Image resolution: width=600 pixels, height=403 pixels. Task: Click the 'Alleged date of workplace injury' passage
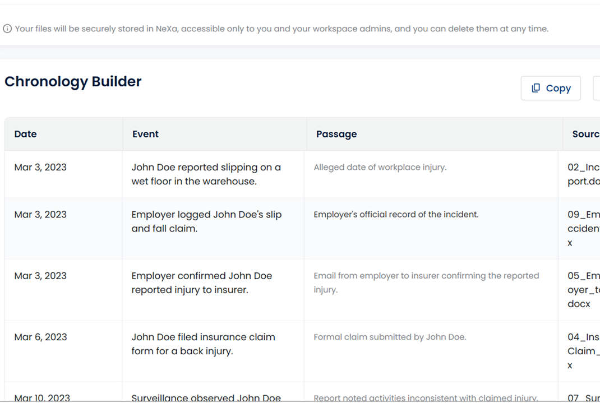(x=380, y=167)
